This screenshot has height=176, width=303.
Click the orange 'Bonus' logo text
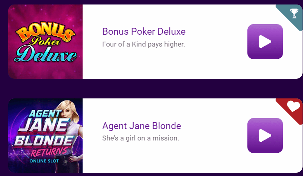[x=45, y=32]
